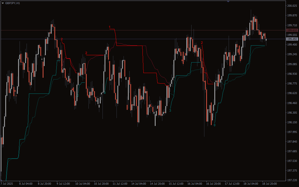
Task: Select the cyan "0" label at the lowest trough
Action: pyautogui.click(x=215, y=125)
